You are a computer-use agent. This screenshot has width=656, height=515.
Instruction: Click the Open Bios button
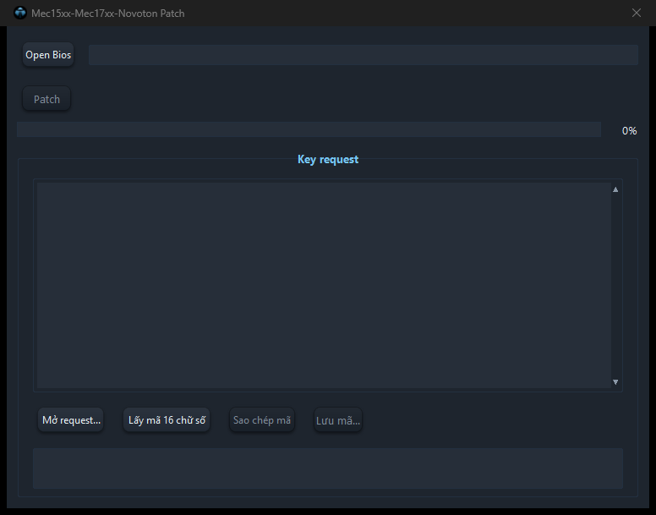48,55
